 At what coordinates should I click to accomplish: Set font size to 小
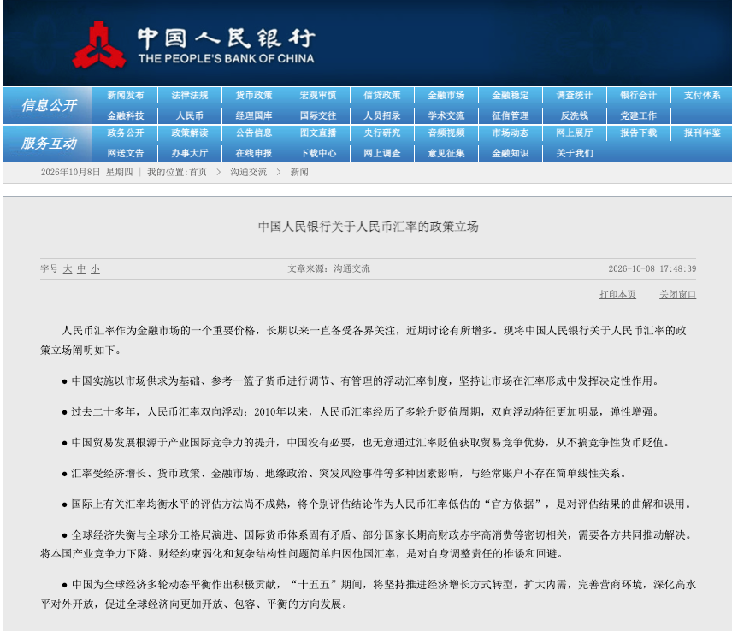[95, 268]
